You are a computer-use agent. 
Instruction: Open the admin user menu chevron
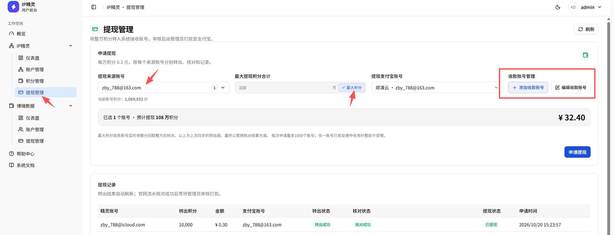(x=600, y=7)
